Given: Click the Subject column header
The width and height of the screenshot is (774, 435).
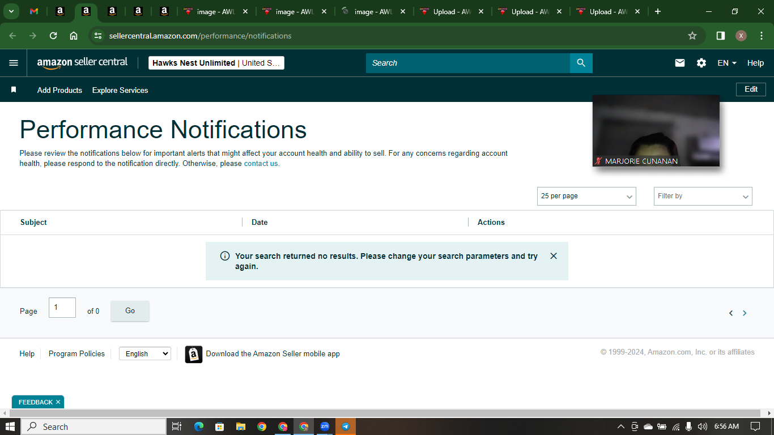Looking at the screenshot, I should click(x=33, y=222).
